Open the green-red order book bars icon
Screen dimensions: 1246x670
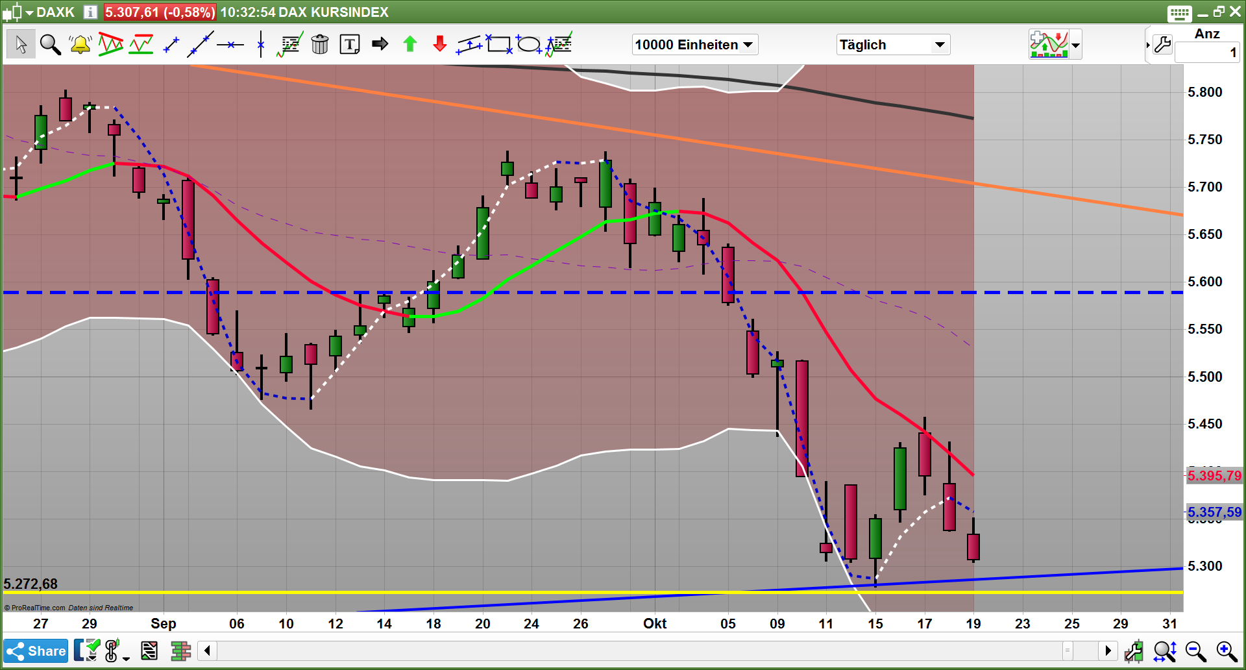pyautogui.click(x=180, y=651)
